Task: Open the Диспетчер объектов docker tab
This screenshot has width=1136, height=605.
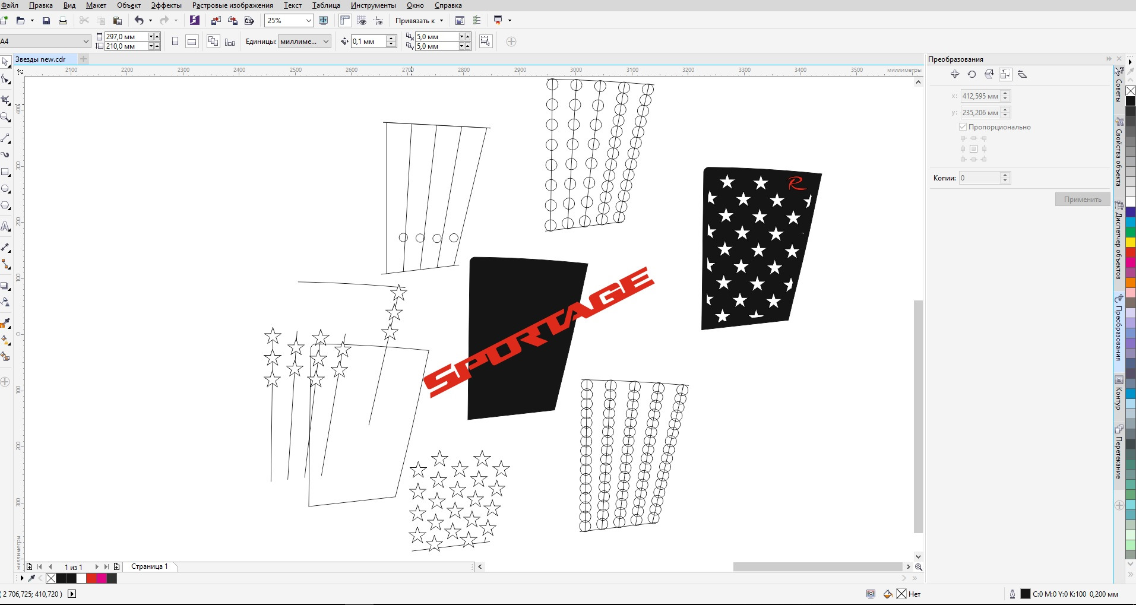Action: [x=1119, y=240]
